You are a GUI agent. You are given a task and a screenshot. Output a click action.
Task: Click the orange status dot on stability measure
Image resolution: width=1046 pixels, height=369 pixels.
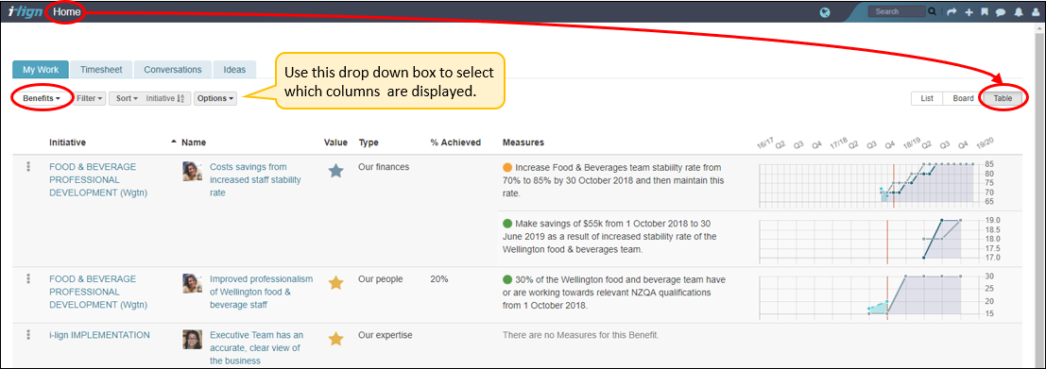click(x=507, y=168)
